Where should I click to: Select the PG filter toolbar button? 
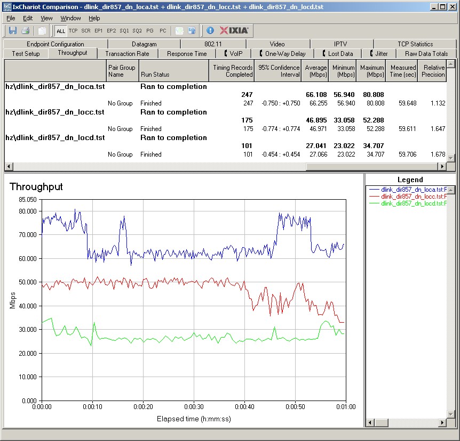point(150,31)
